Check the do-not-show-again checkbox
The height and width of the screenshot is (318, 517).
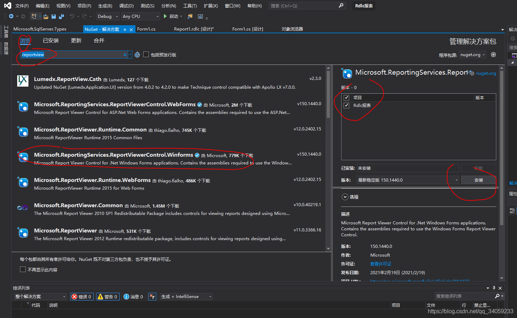[23, 269]
